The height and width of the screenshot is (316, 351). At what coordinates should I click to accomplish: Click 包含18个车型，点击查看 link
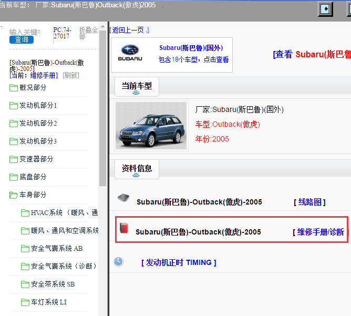(x=194, y=59)
